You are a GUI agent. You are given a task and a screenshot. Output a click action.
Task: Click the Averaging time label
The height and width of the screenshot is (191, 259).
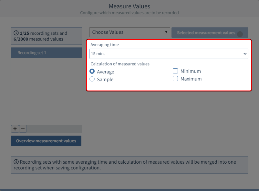(105, 45)
